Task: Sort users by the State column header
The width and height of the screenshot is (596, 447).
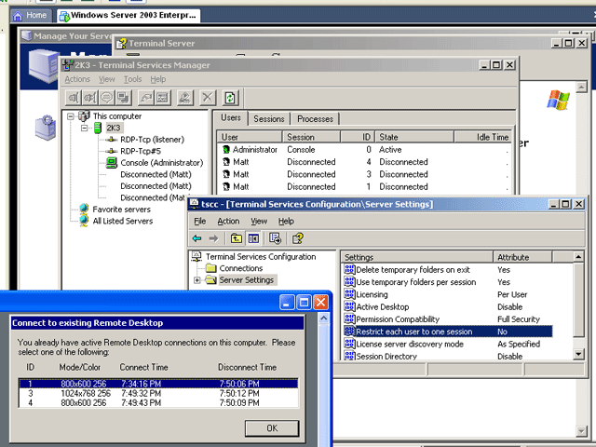Action: point(414,137)
